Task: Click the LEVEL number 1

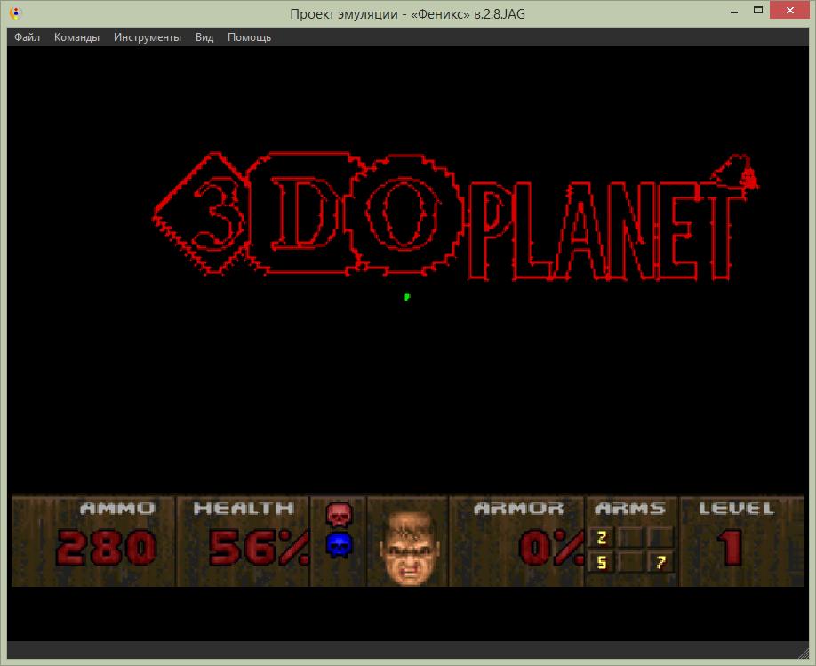Action: pos(731,548)
